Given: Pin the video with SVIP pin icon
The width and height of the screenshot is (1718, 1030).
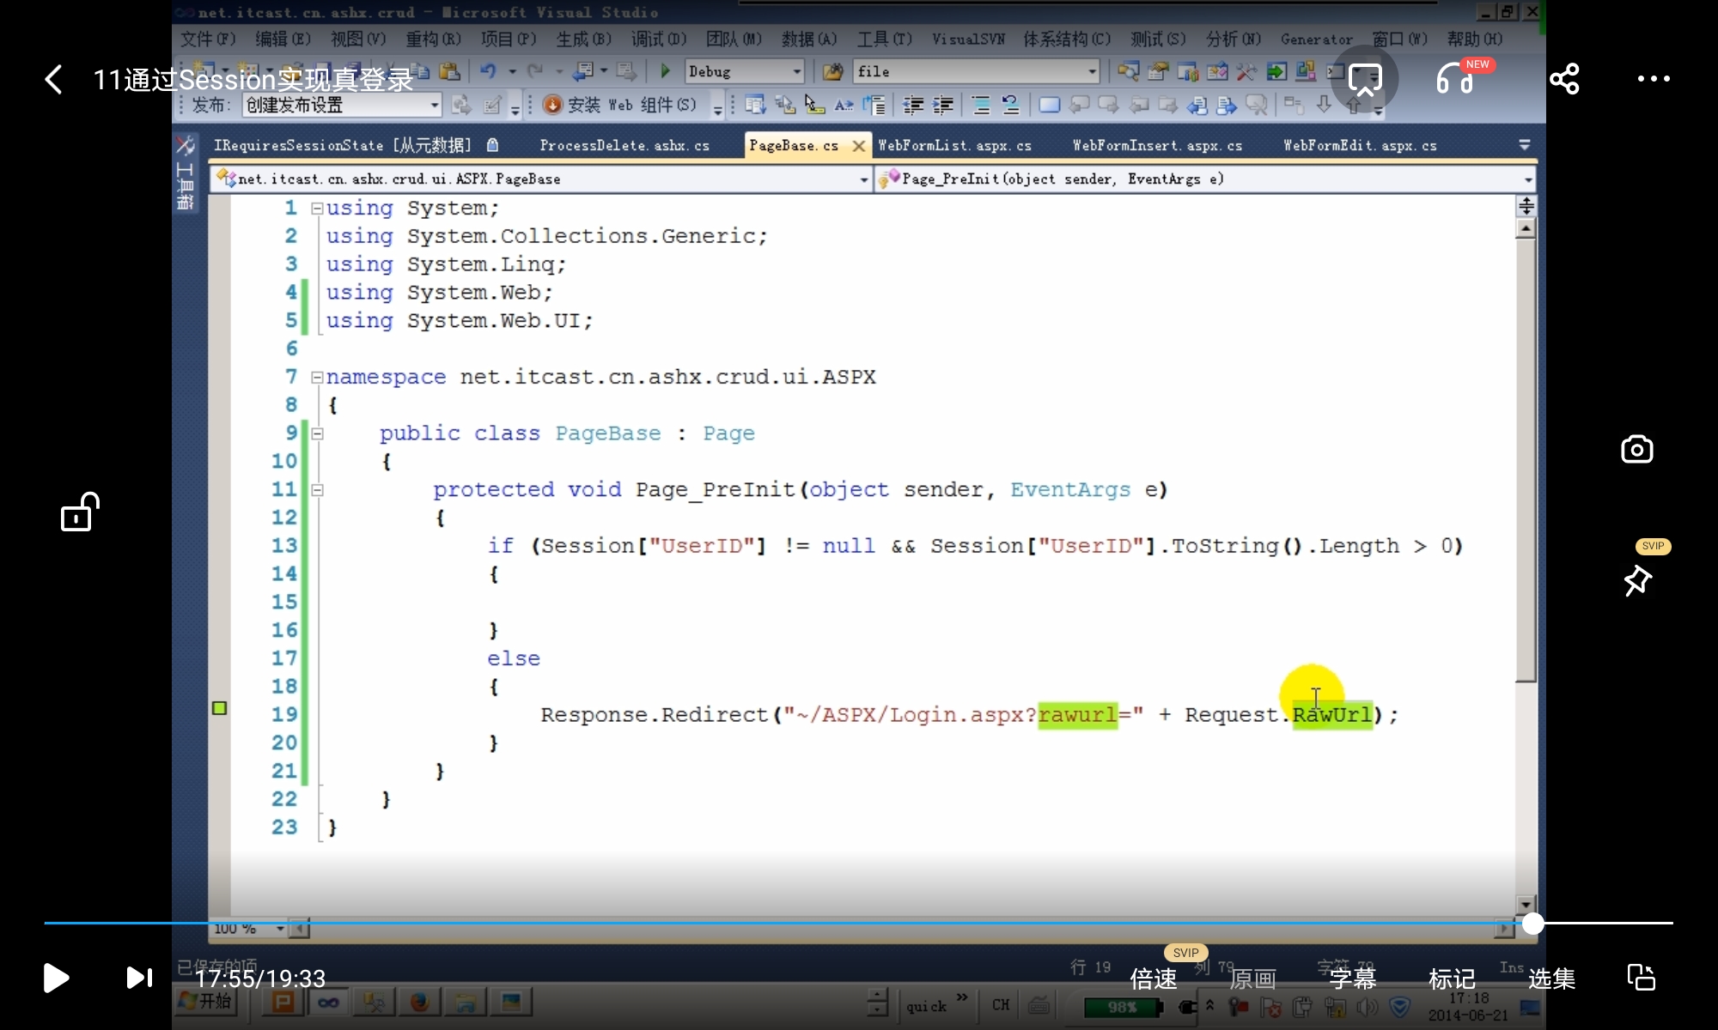Looking at the screenshot, I should coord(1638,580).
